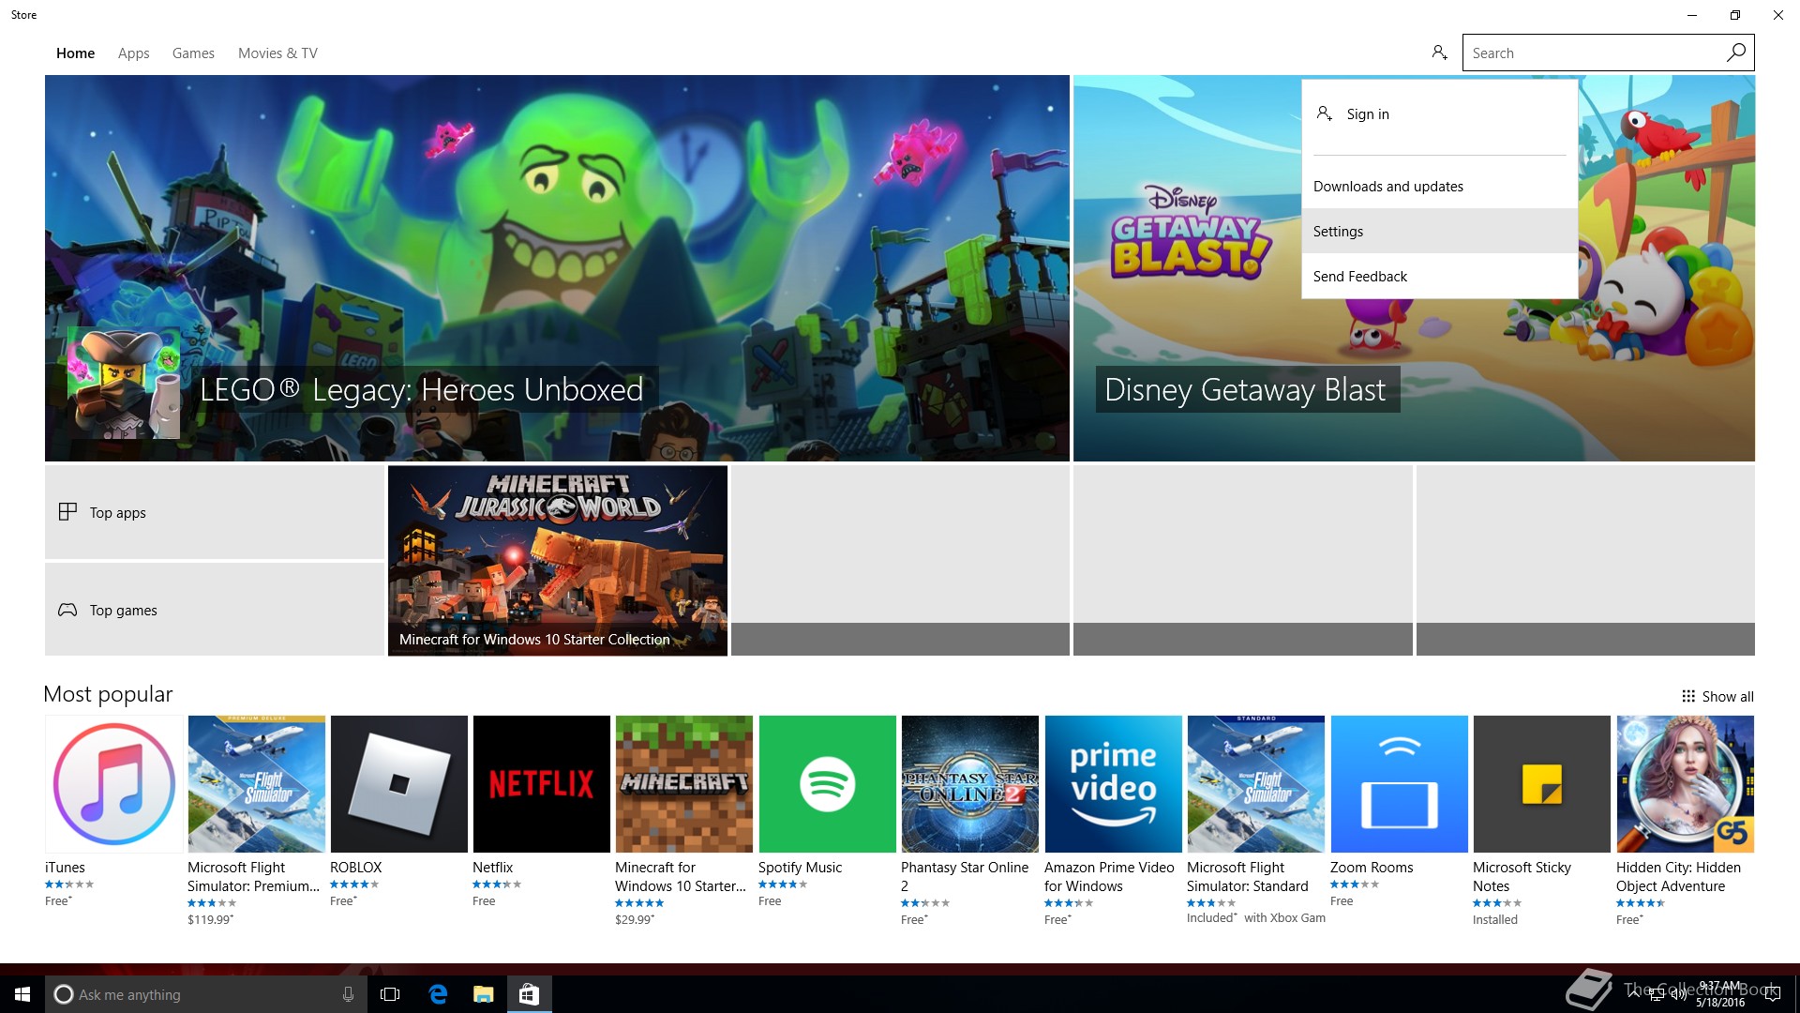Click the Netflix title text
This screenshot has height=1013, width=1800.
(492, 868)
